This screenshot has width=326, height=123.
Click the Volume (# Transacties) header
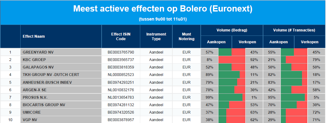click(x=294, y=30)
